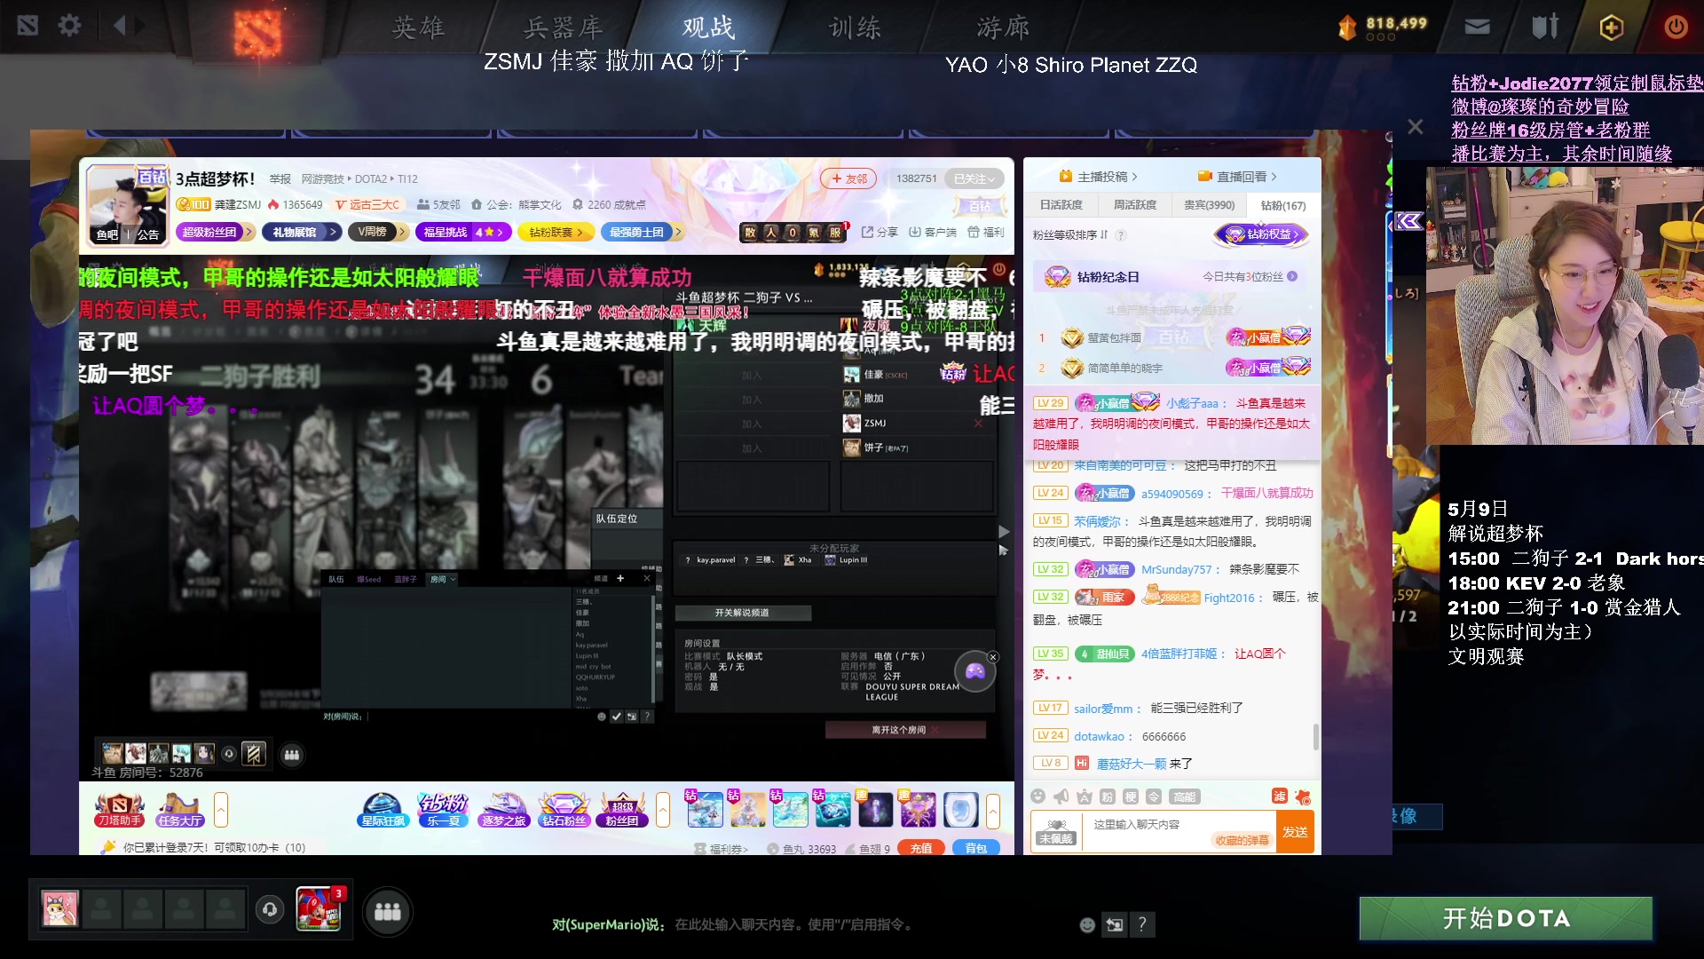Open the 最强勇士团 chip
The width and height of the screenshot is (1704, 959).
tap(643, 232)
